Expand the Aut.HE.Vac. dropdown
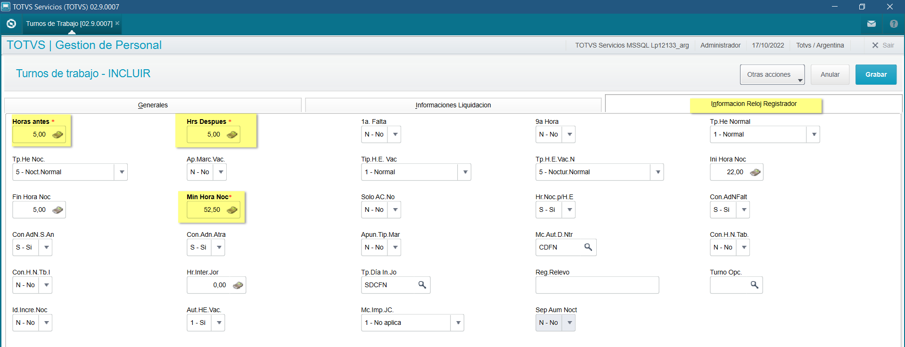This screenshot has width=905, height=347. (x=219, y=323)
